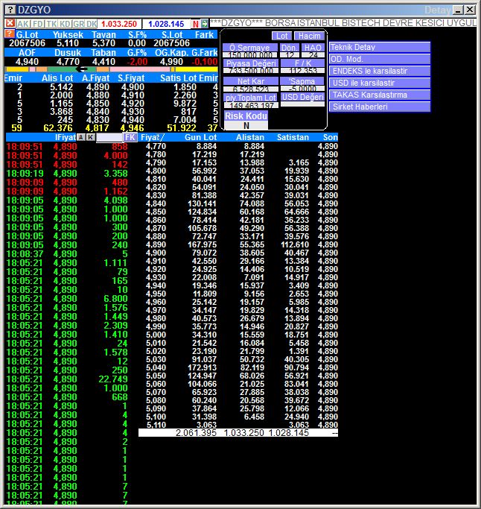Image resolution: width=481 pixels, height=509 pixels.
Task: Click the trade lot 22.749
Action: pyautogui.click(x=113, y=379)
